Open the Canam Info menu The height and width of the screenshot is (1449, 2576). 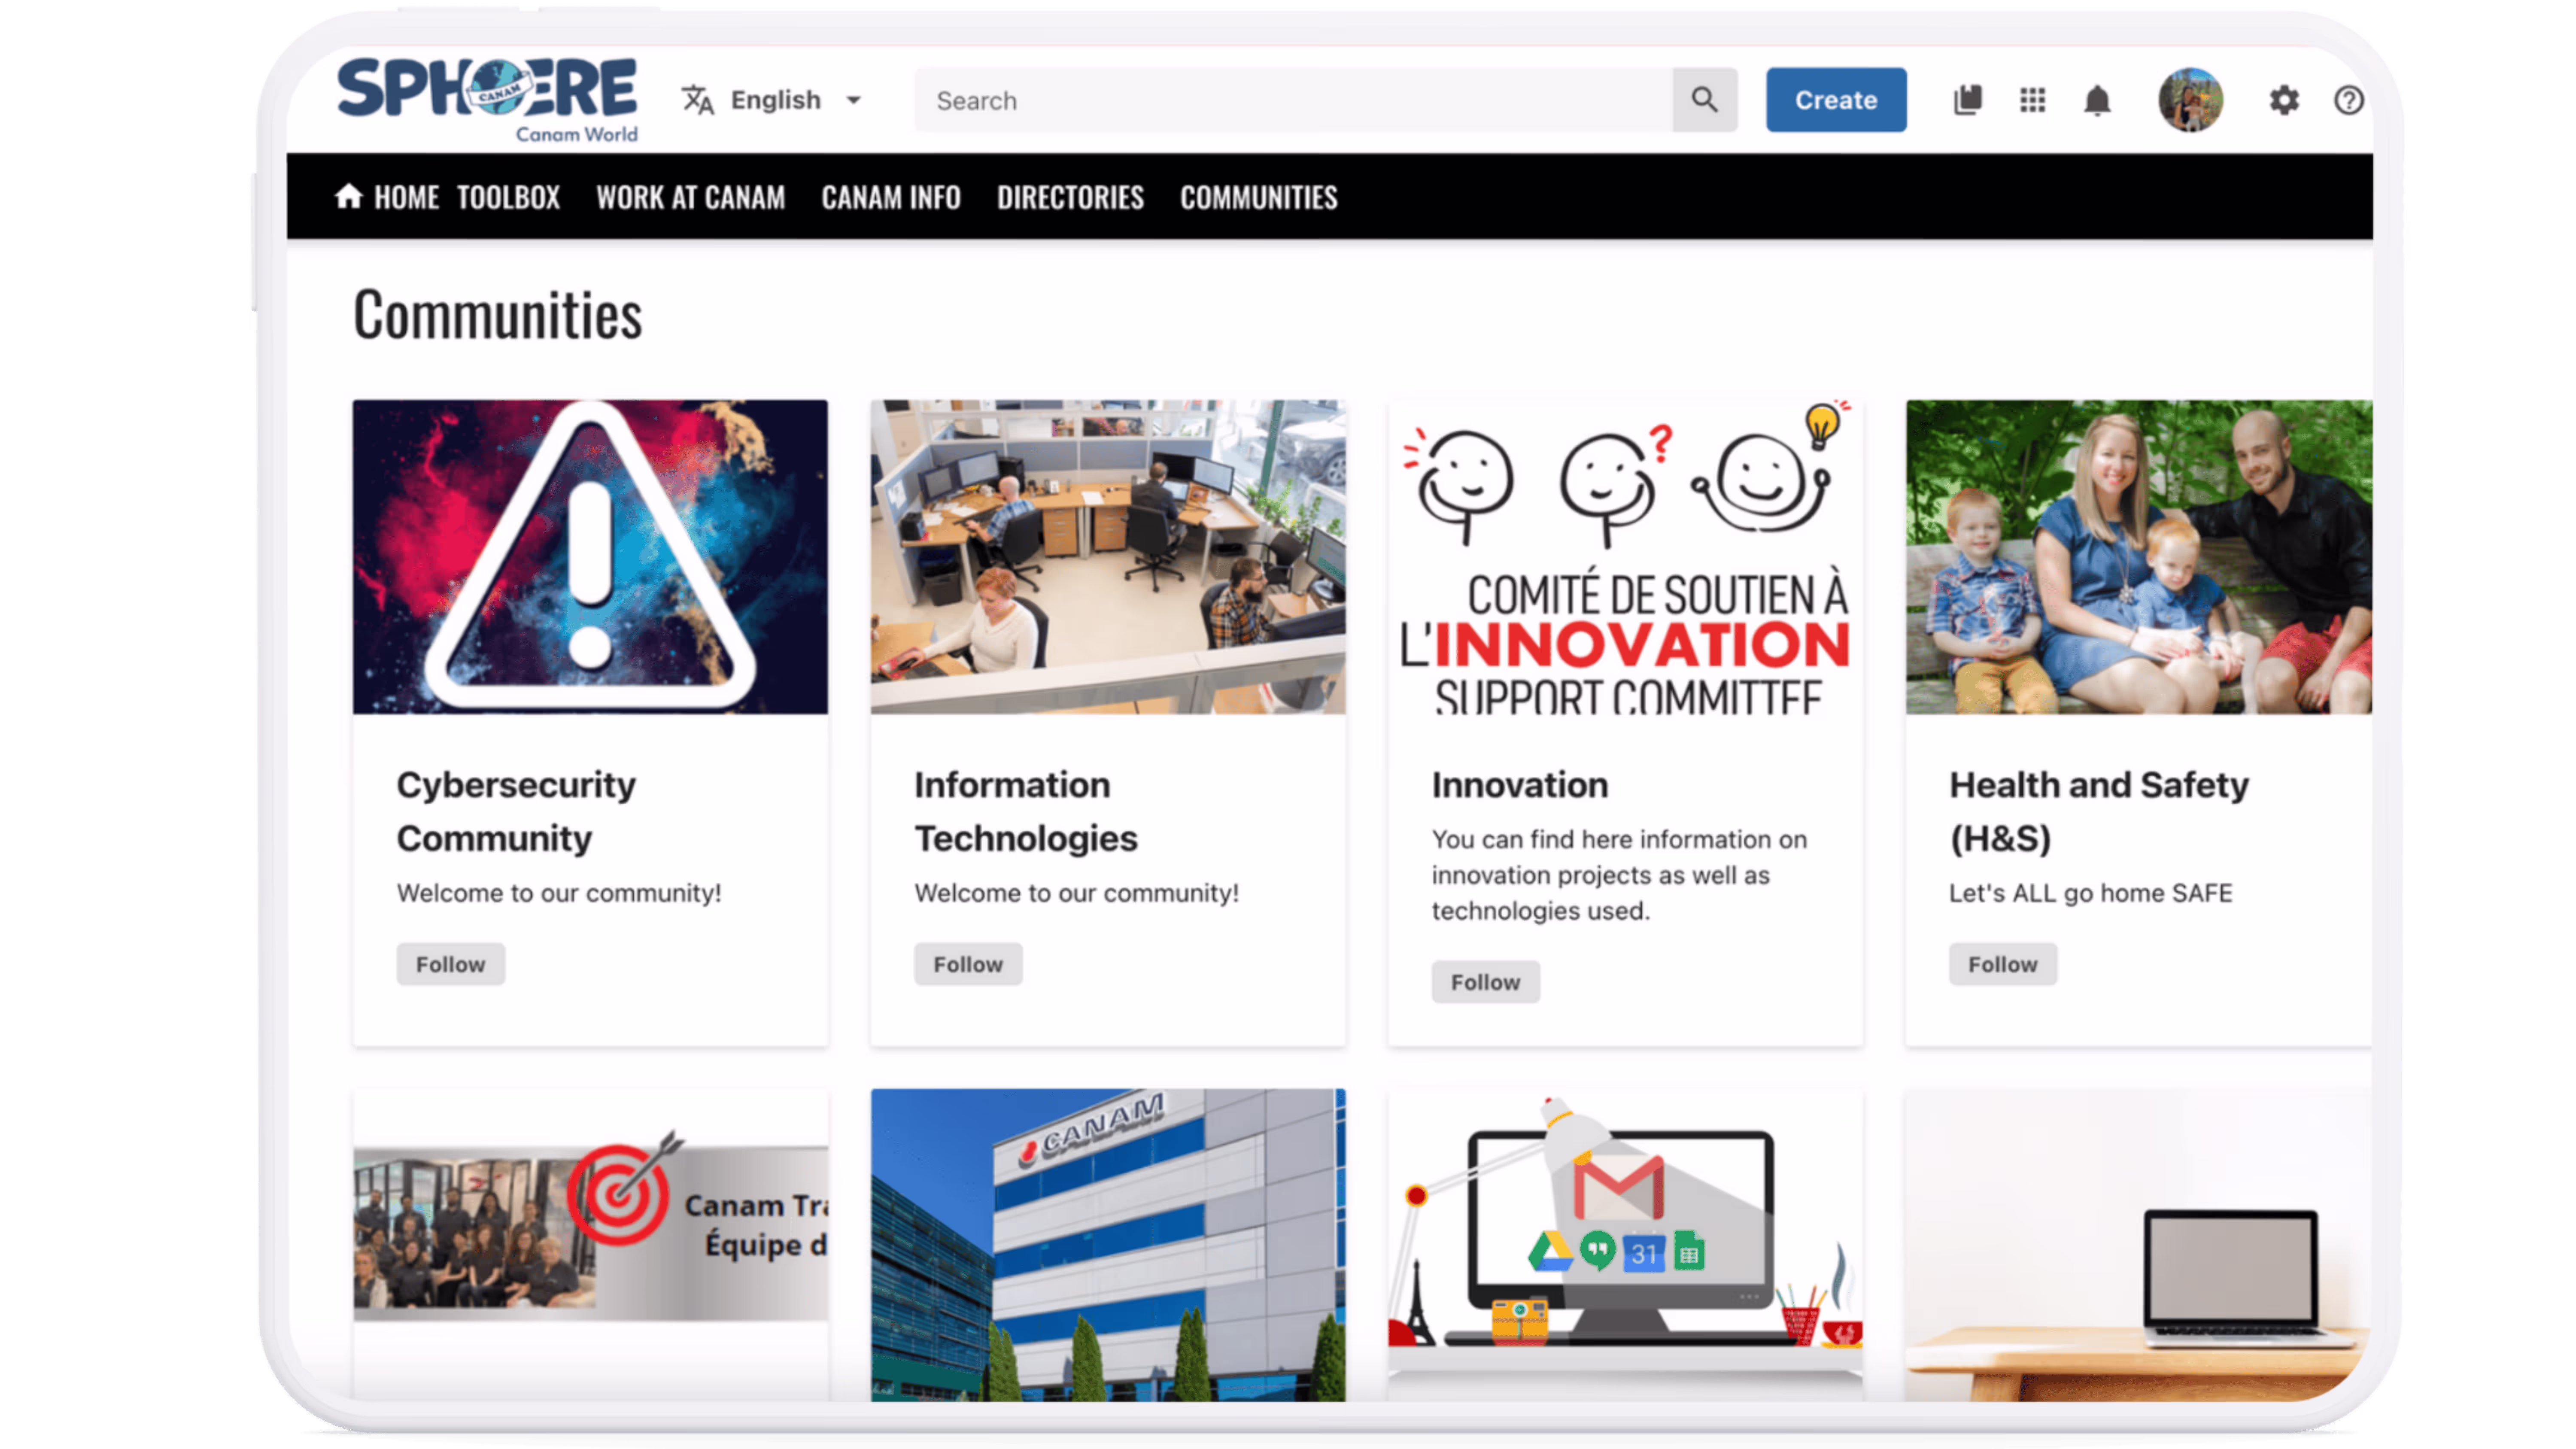click(x=891, y=197)
